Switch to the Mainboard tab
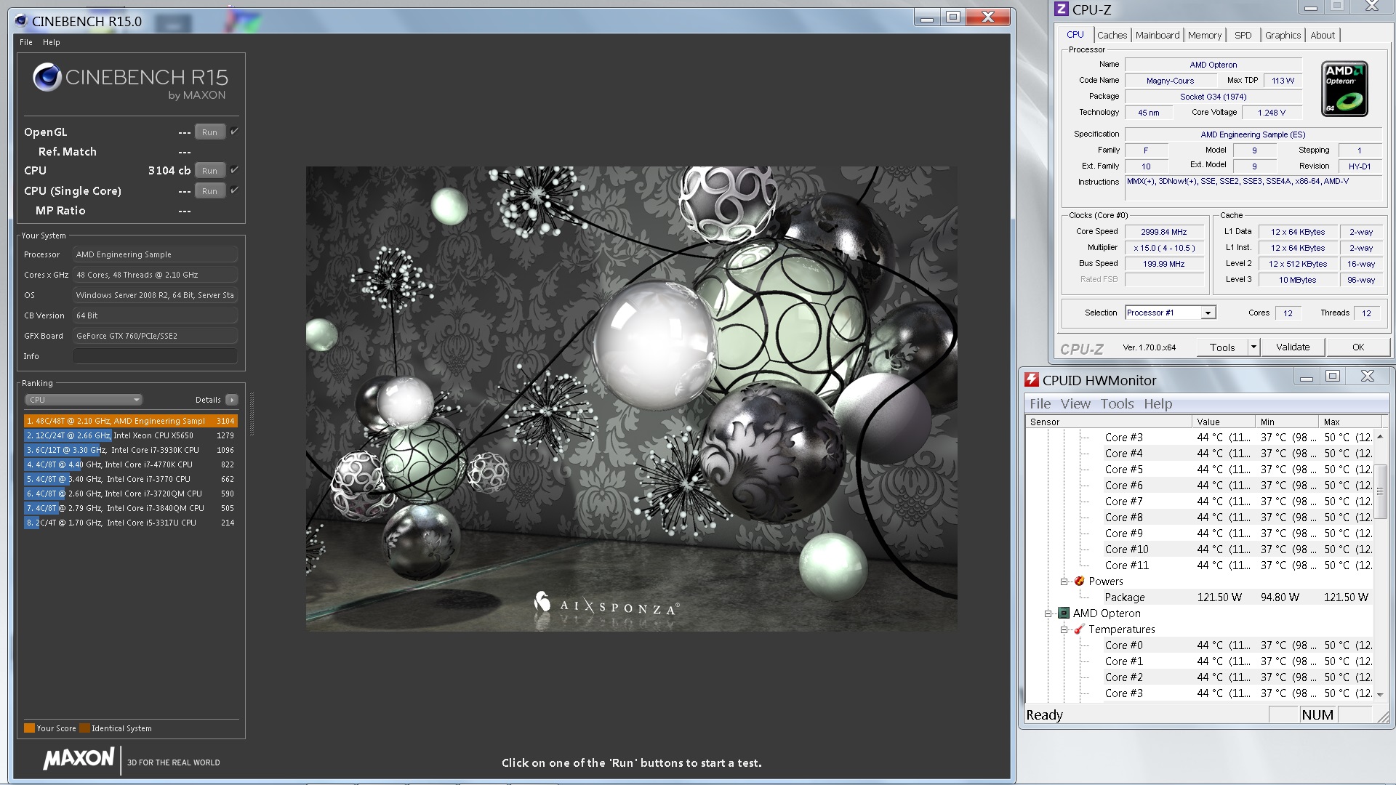Image resolution: width=1396 pixels, height=785 pixels. [1158, 35]
